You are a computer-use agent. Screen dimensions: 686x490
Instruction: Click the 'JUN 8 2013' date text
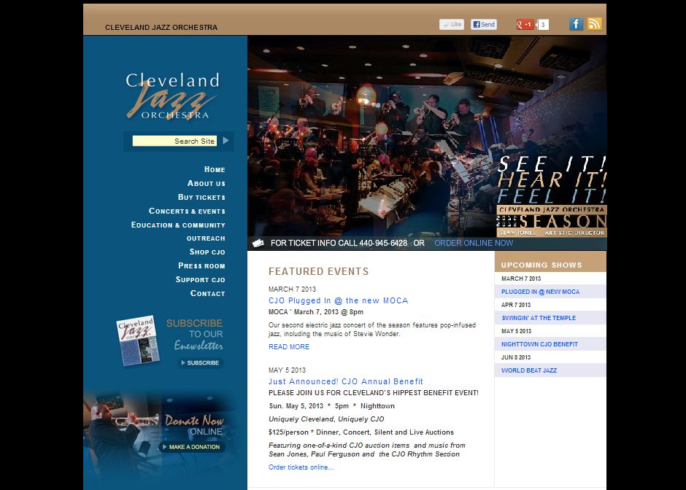[x=516, y=357]
